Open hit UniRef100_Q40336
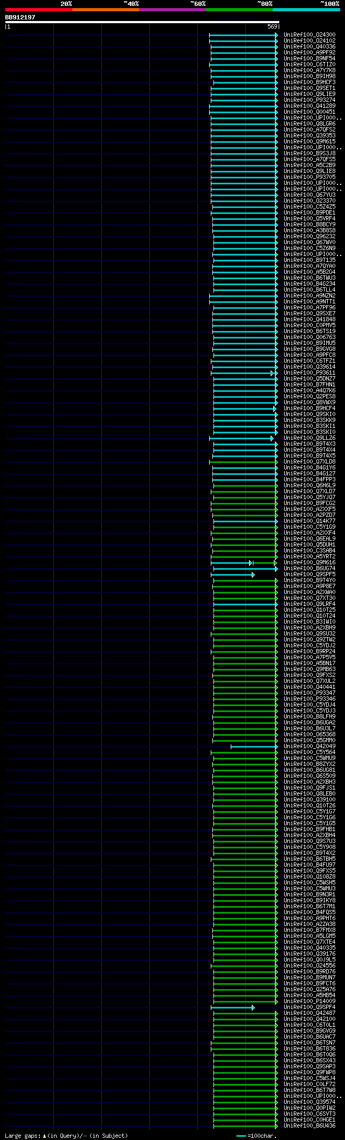The width and height of the screenshot is (345, 1140). [309, 47]
